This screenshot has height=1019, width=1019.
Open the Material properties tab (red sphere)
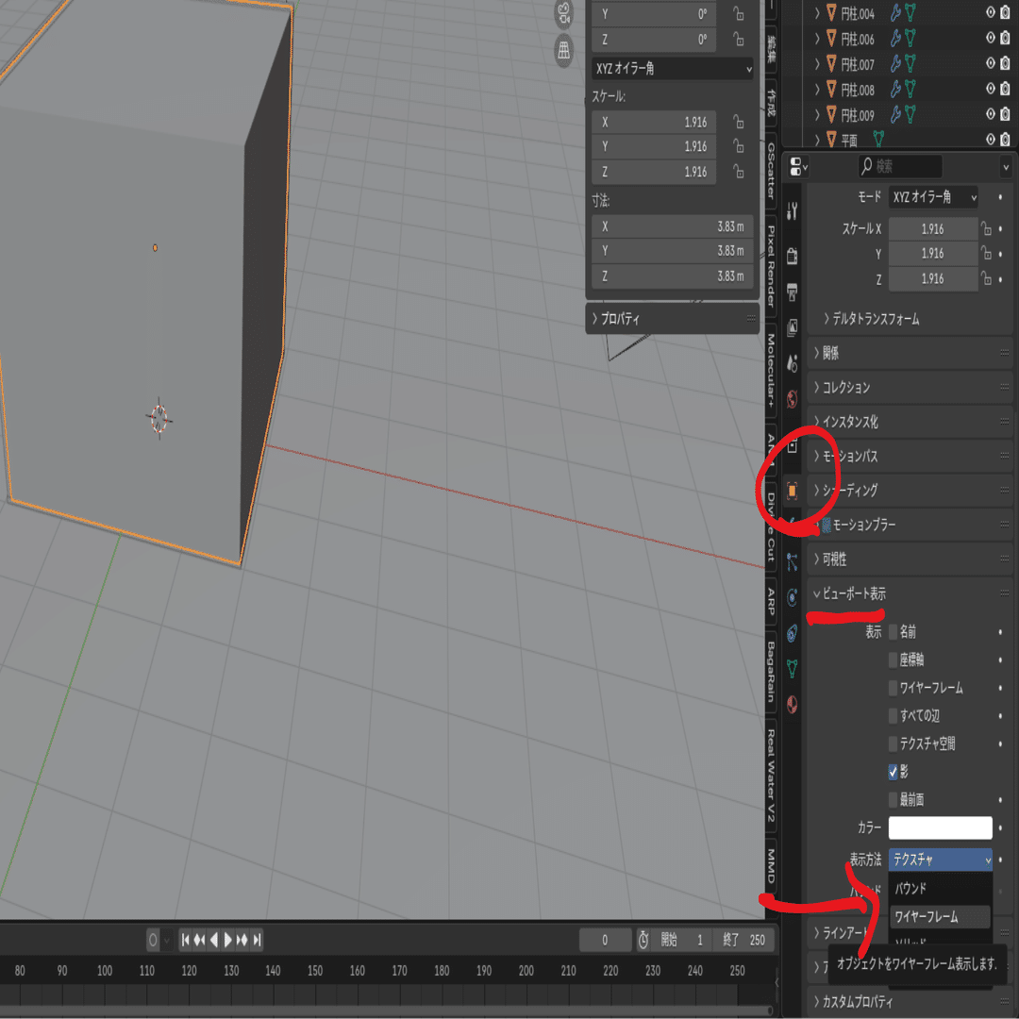coord(792,704)
